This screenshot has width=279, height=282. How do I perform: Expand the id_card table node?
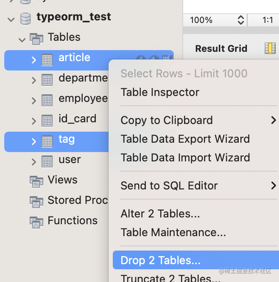[x=34, y=121]
